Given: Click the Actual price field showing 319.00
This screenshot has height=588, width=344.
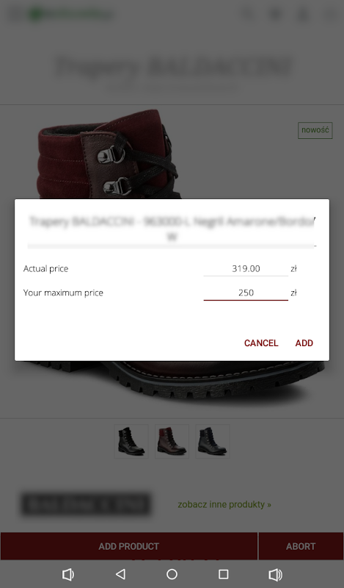Looking at the screenshot, I should [246, 268].
